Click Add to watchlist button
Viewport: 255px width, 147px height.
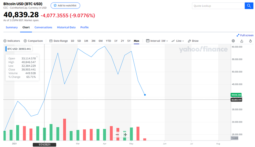coord(65,6)
